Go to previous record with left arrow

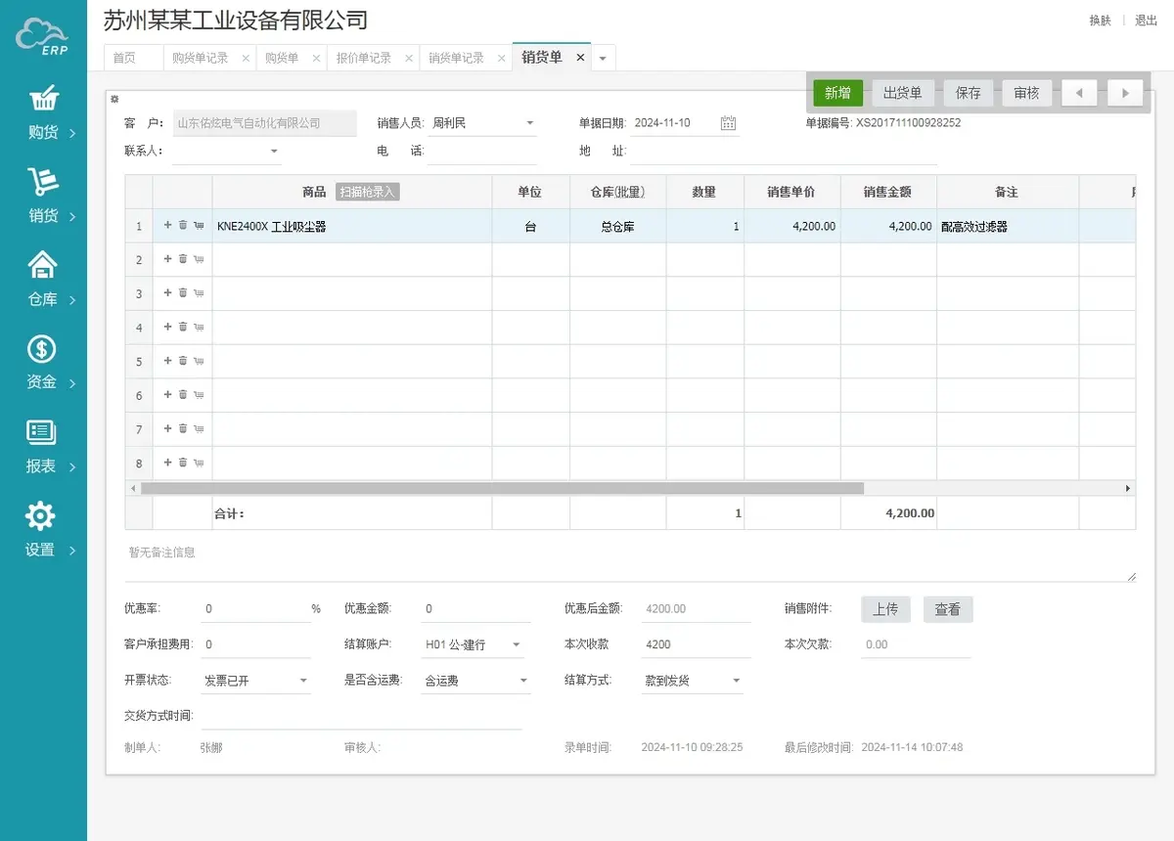pos(1079,93)
